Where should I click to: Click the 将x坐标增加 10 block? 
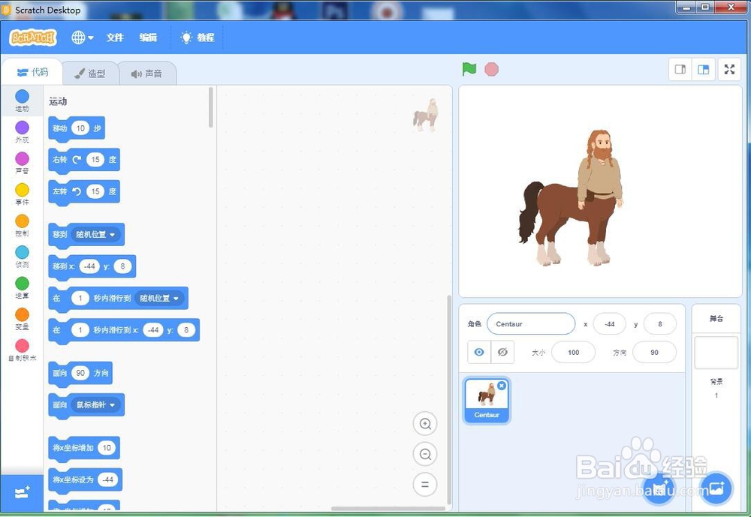(x=84, y=449)
